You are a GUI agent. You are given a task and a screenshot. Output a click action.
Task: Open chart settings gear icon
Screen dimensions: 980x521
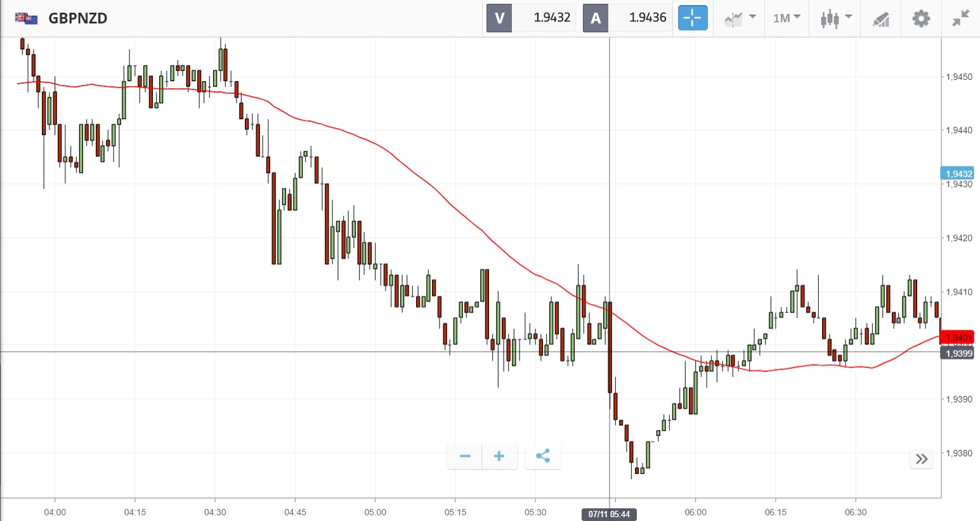pos(921,18)
